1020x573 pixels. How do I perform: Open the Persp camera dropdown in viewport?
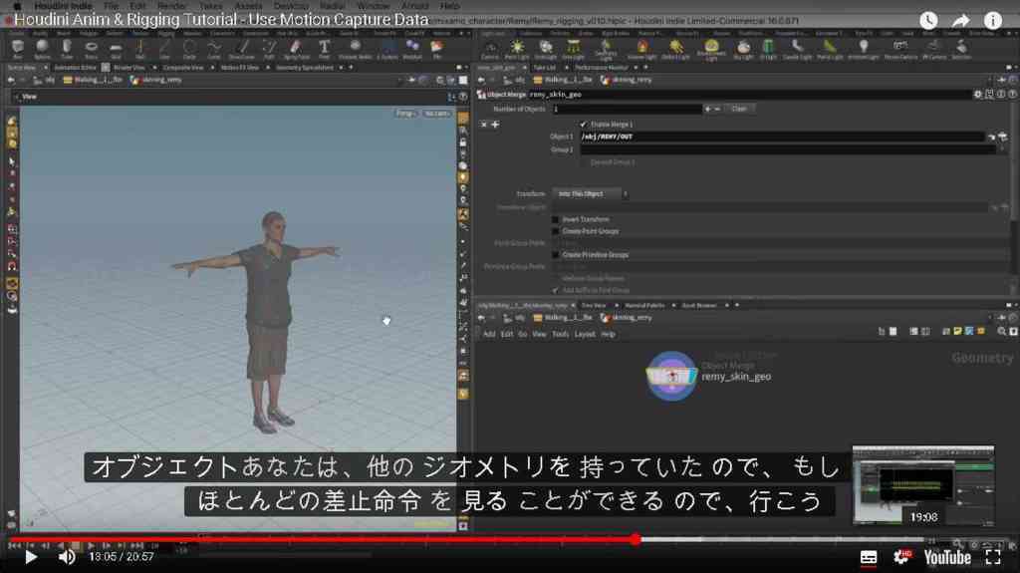tap(405, 114)
